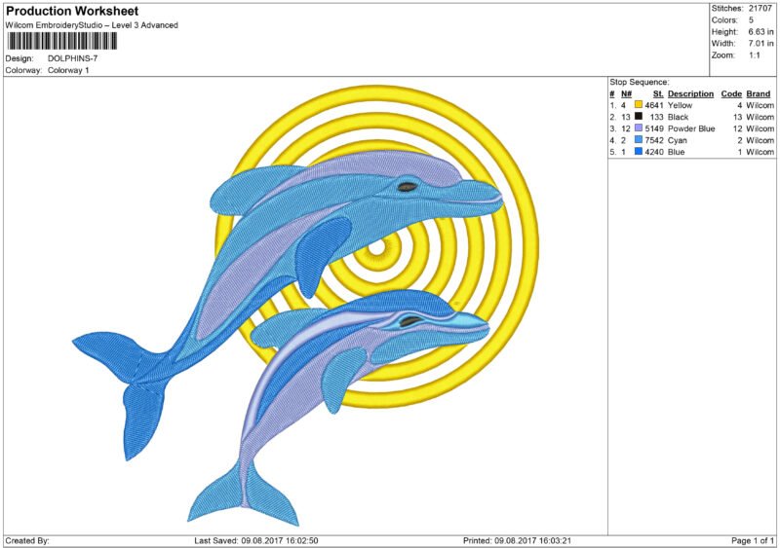Click the 'Code' column header
This screenshot has width=780, height=548.
(x=731, y=93)
